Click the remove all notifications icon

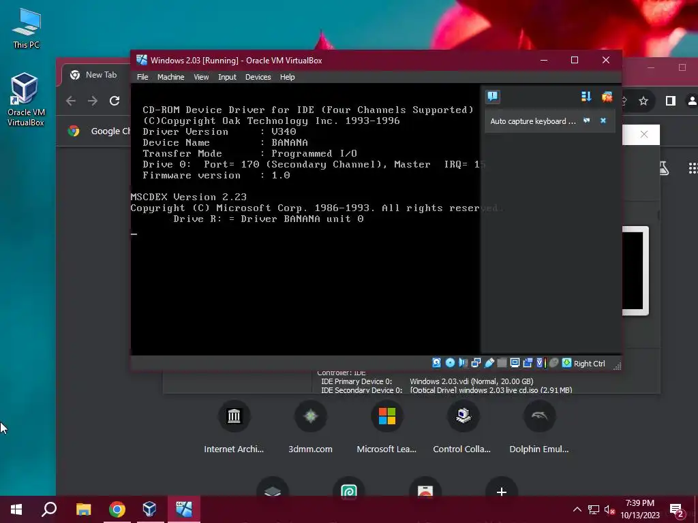point(607,97)
